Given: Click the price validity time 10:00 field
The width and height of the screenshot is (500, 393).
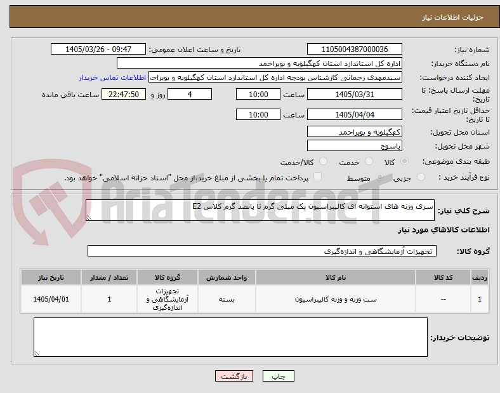Looking at the screenshot, I should (x=258, y=114).
